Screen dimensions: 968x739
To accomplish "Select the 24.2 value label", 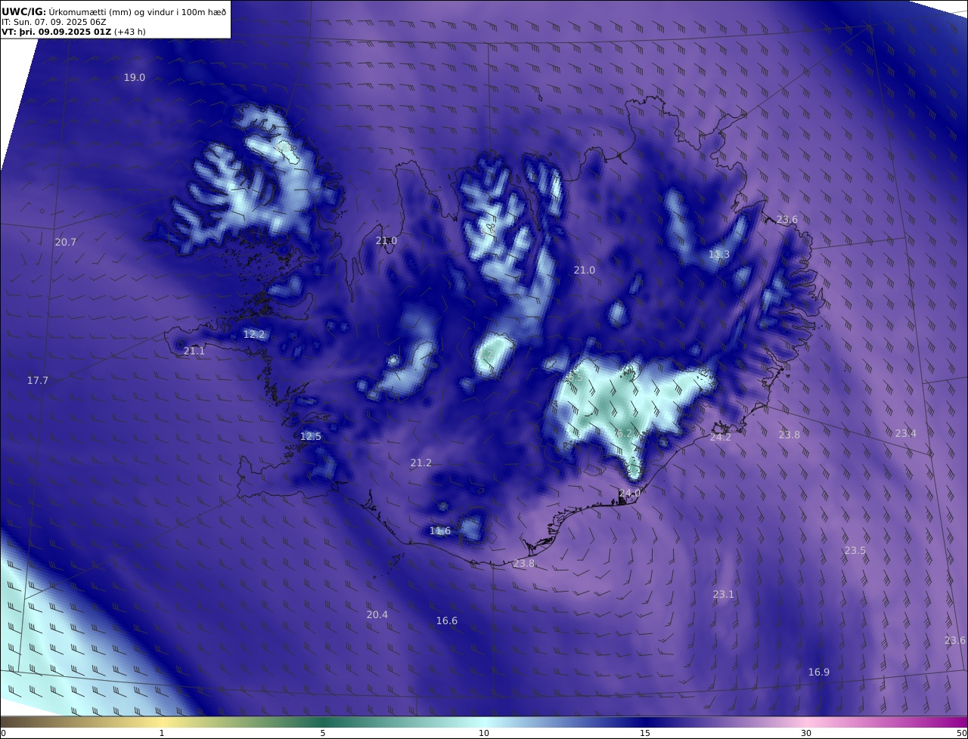I will (x=721, y=438).
